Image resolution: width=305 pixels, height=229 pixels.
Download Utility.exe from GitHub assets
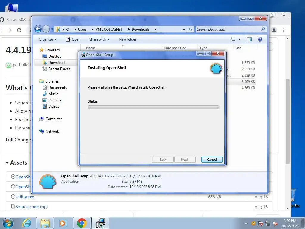(x=24, y=197)
